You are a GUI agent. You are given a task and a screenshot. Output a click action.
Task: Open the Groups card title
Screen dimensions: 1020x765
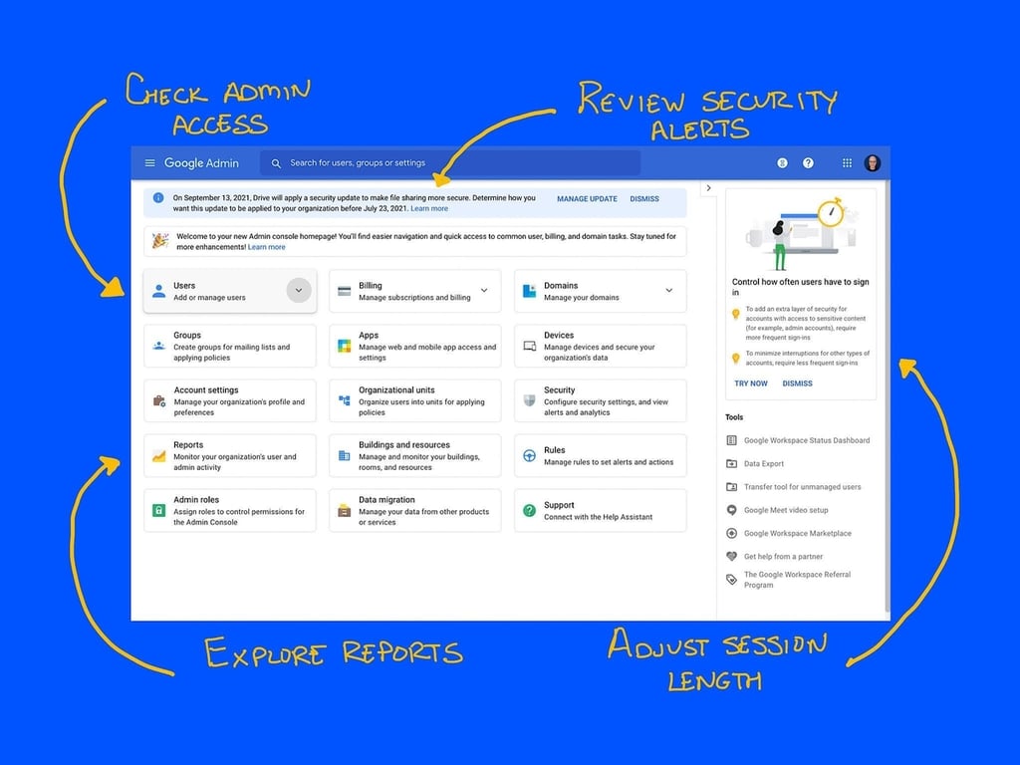click(x=187, y=335)
